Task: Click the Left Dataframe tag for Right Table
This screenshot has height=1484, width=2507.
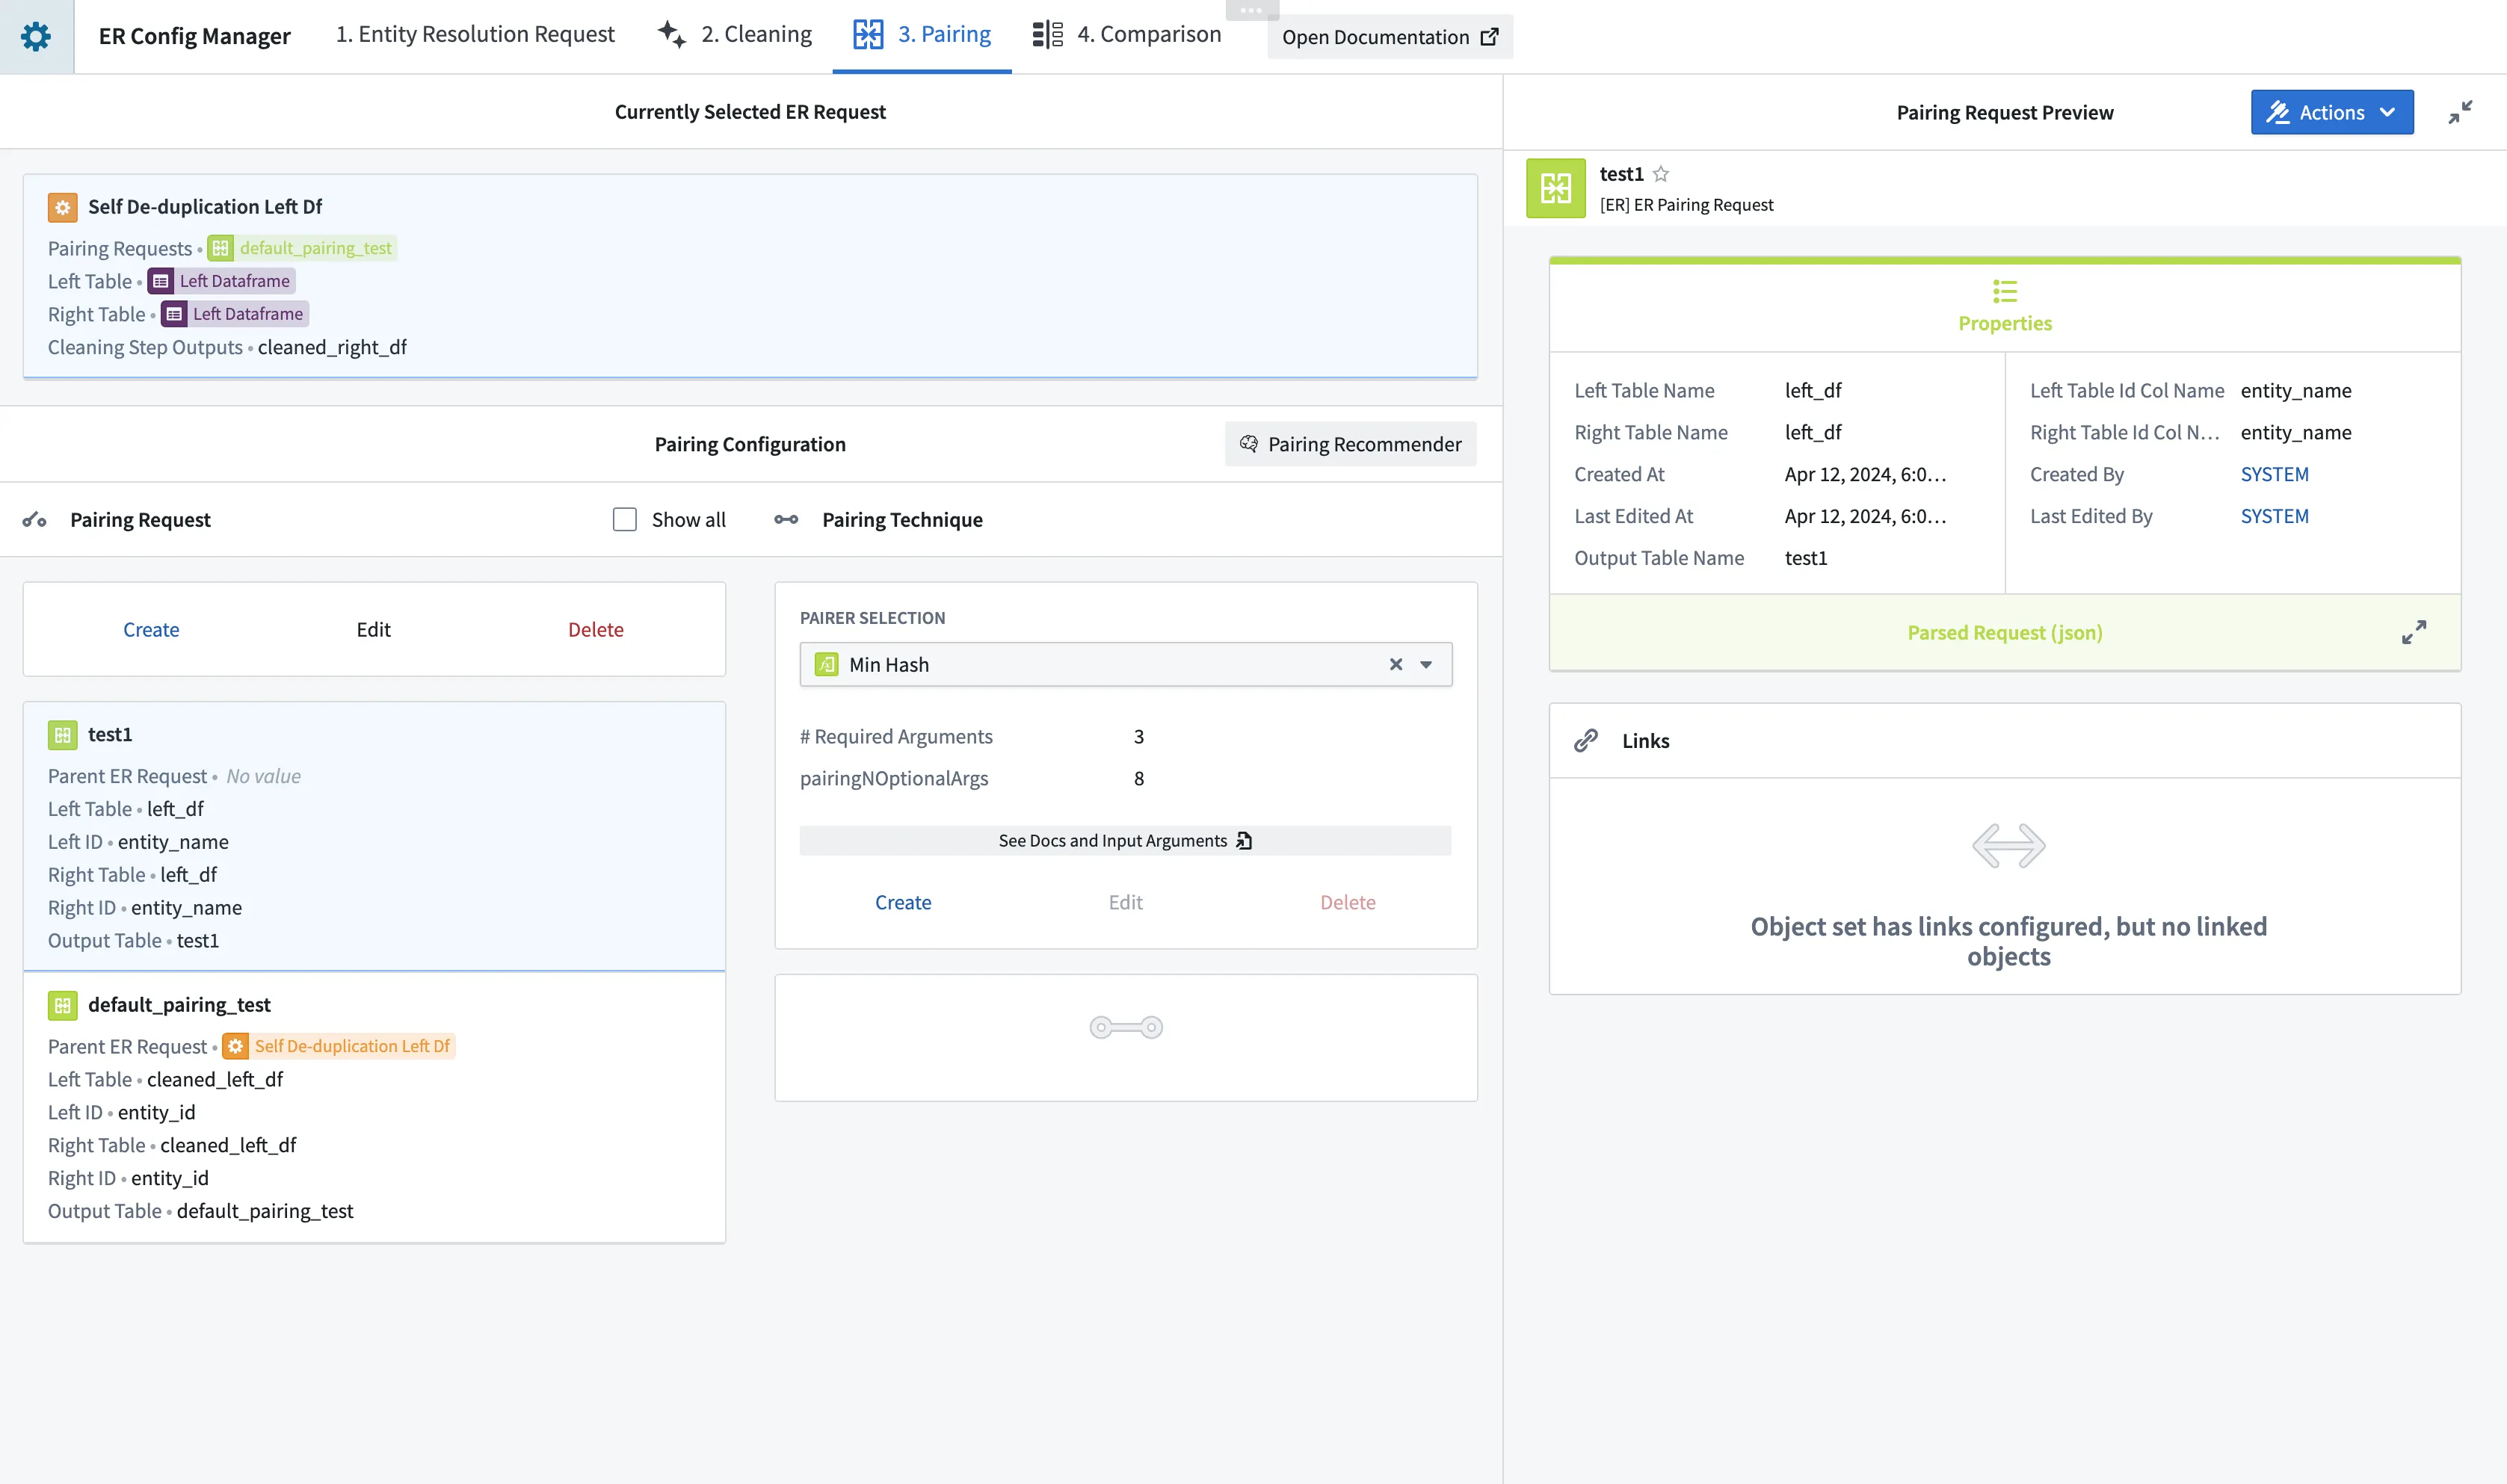Action: click(235, 314)
